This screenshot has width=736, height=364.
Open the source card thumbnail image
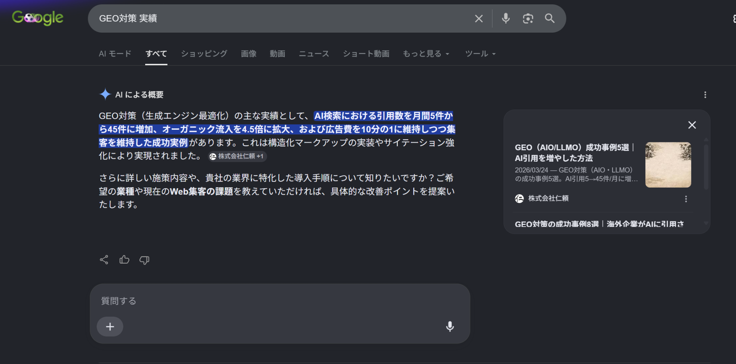pyautogui.click(x=668, y=165)
